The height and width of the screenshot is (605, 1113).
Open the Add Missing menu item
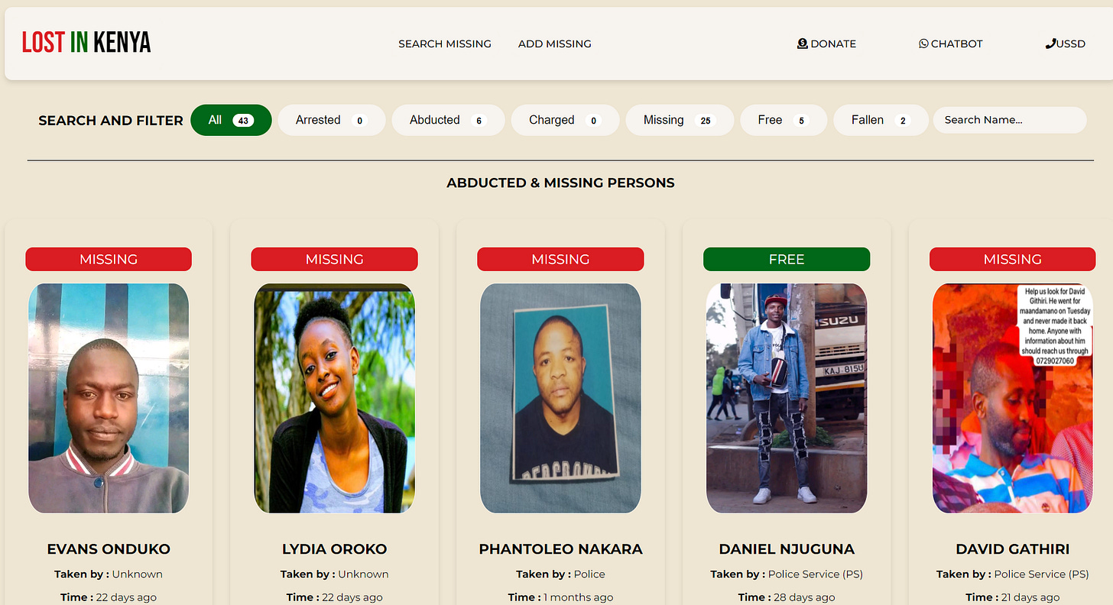point(555,44)
